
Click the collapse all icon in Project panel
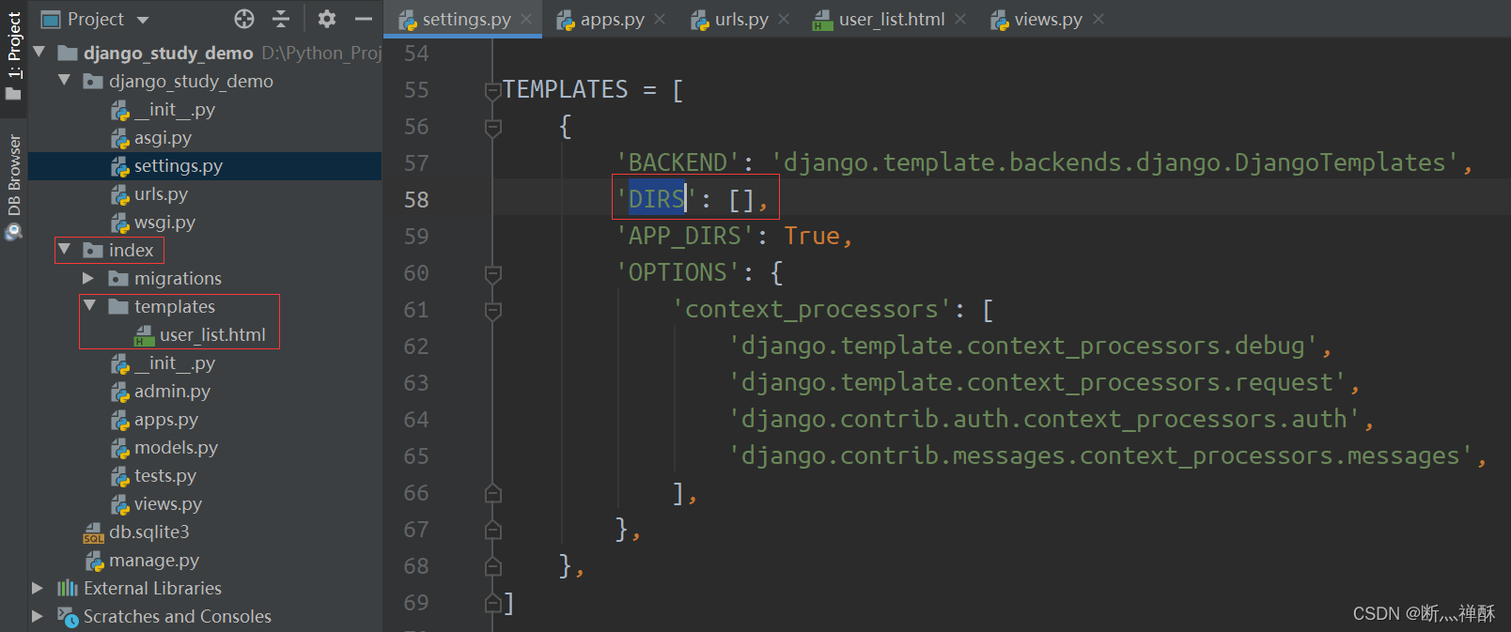(x=281, y=19)
